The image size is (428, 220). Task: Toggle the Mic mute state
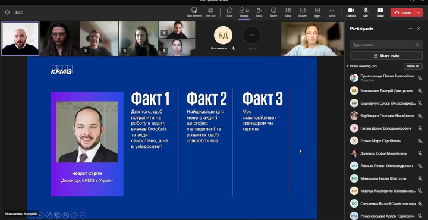[366, 12]
